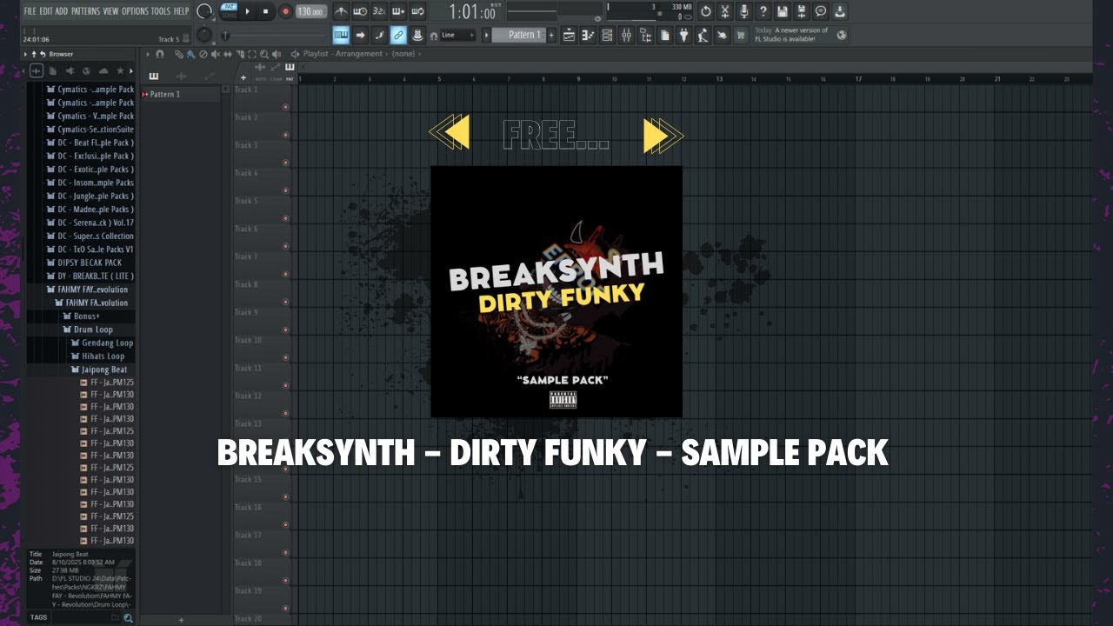Open the help question mark icon

click(x=763, y=11)
